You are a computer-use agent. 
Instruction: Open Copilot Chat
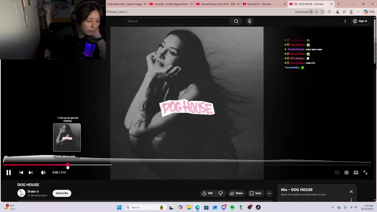(x=369, y=12)
